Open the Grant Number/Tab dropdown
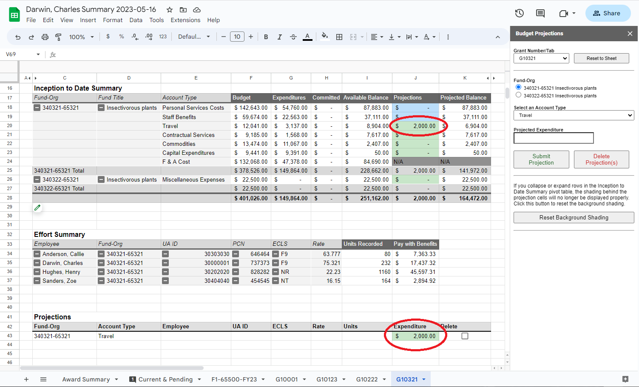 tap(541, 58)
